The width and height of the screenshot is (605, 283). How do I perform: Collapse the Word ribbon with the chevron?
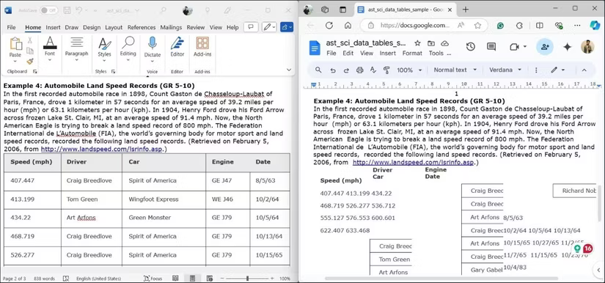289,70
